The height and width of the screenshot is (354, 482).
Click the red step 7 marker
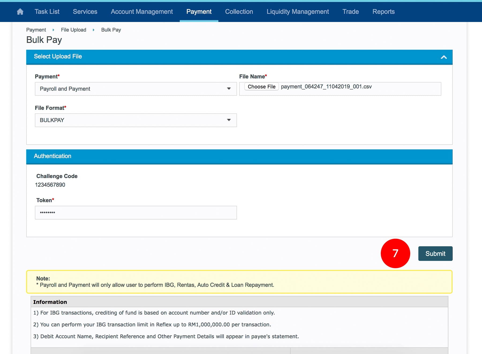point(395,253)
